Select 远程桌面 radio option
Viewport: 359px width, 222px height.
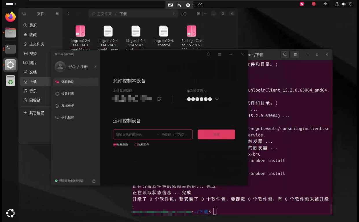point(115,144)
